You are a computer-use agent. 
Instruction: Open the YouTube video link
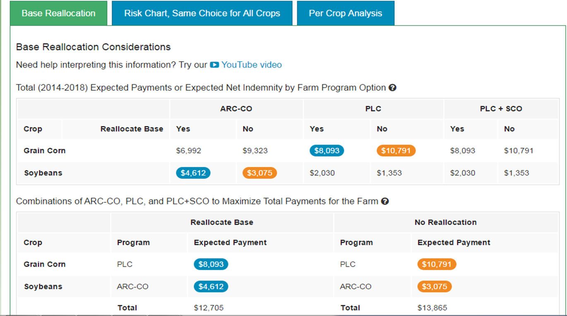pyautogui.click(x=251, y=65)
